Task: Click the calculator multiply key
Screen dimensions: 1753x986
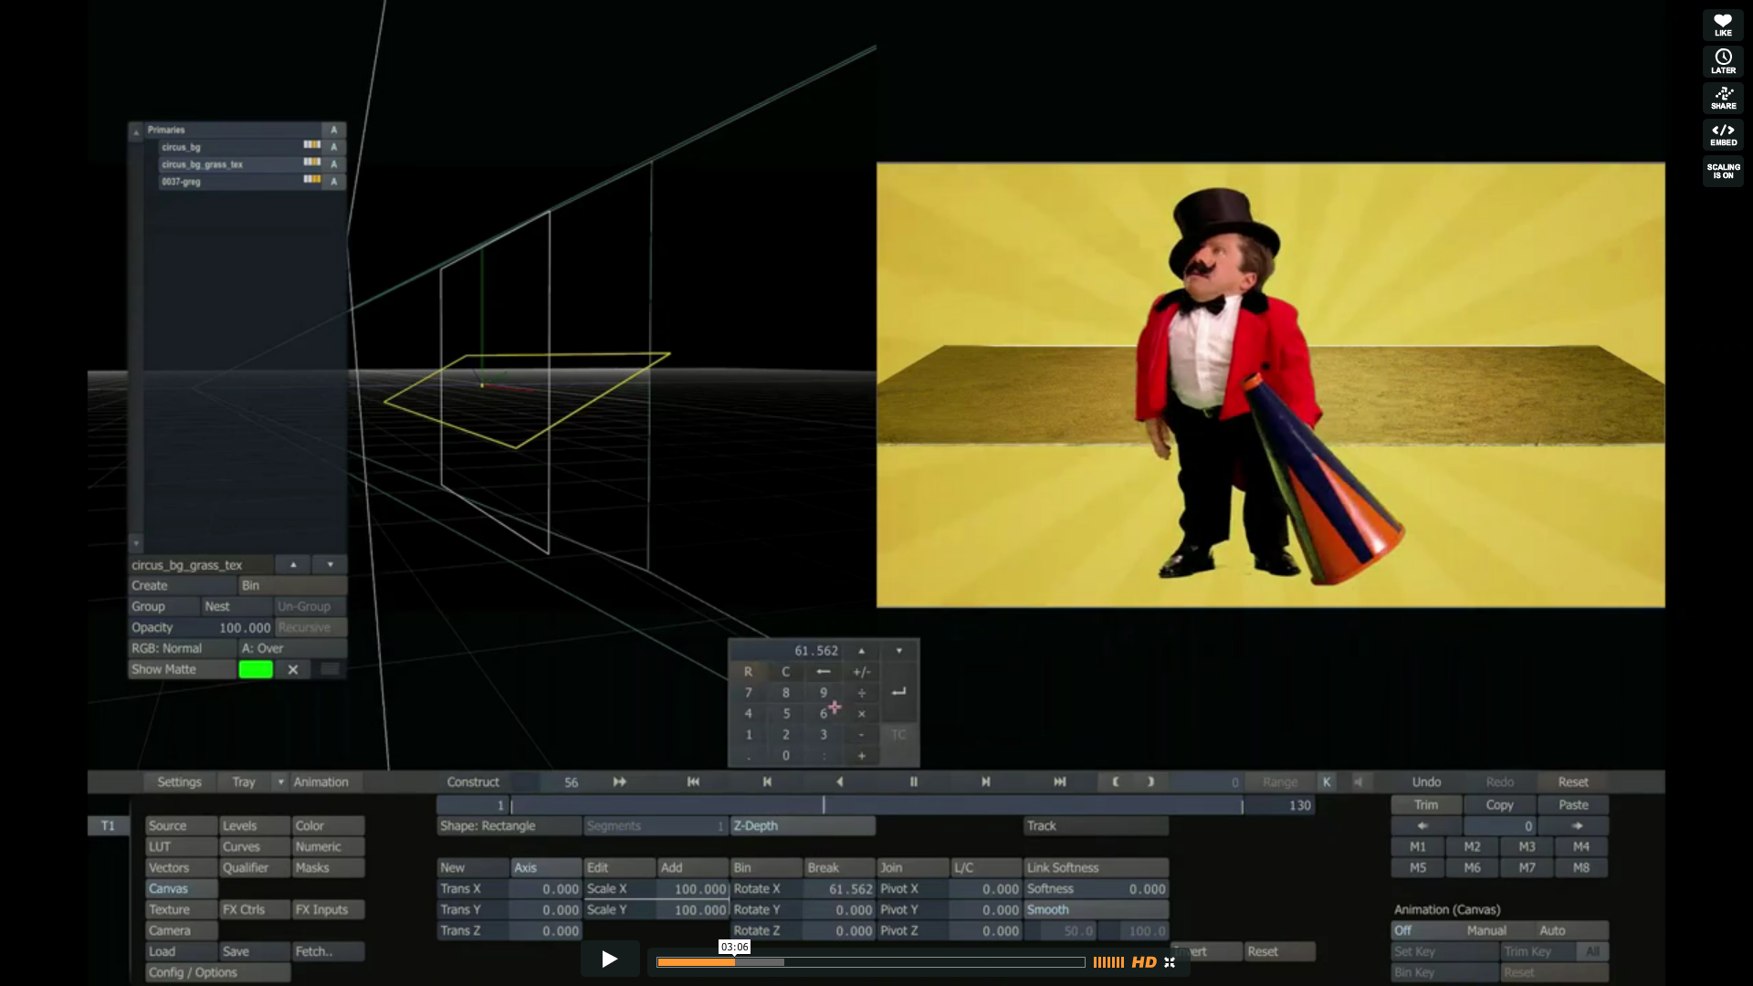Action: click(x=861, y=714)
